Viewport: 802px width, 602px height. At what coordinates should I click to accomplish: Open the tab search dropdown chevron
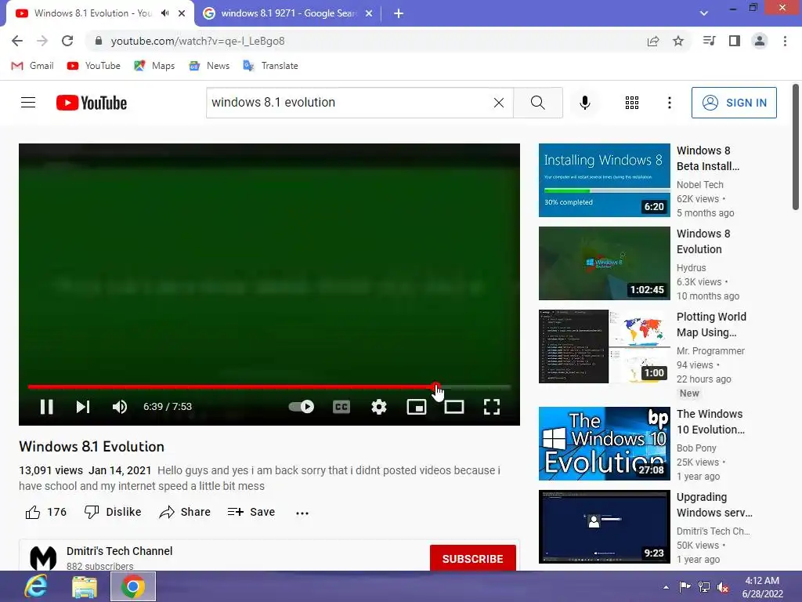[x=704, y=13]
